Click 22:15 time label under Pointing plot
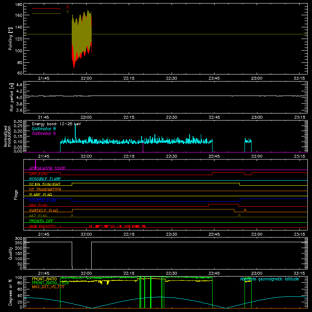Viewport: 312px width, 312px height. click(129, 78)
